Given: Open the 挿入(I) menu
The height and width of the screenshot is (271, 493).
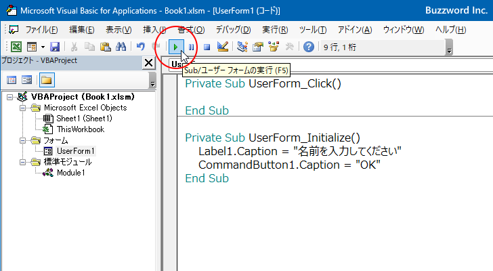Looking at the screenshot, I should click(154, 30).
